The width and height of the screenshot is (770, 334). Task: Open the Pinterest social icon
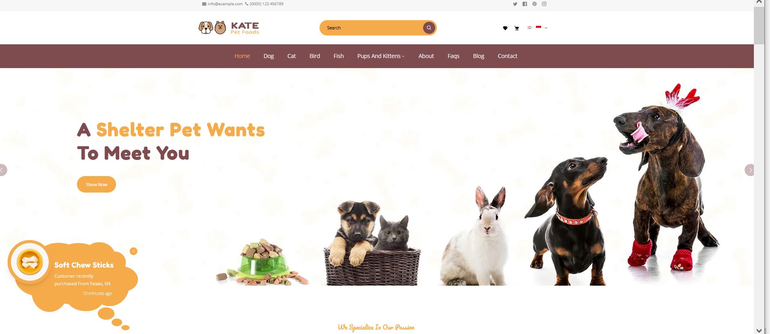click(534, 4)
